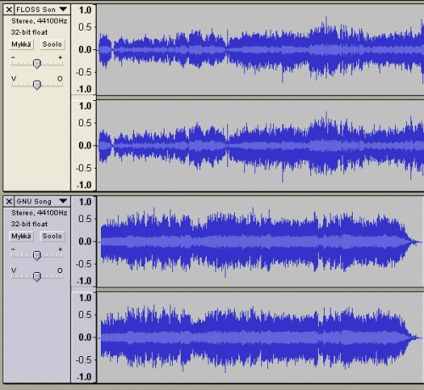Click inside FLOSS Song lower channel waveform
424x390 pixels.
pyautogui.click(x=260, y=146)
